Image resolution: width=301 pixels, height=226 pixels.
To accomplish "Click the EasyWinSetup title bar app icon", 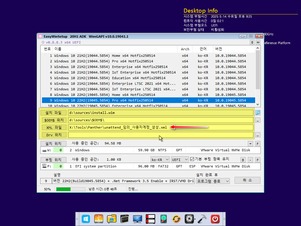I will pos(40,36).
